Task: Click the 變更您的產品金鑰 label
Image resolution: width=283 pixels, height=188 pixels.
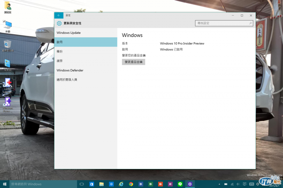Action: (x=134, y=55)
